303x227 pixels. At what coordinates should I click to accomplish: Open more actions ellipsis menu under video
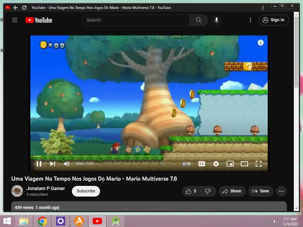(281, 191)
